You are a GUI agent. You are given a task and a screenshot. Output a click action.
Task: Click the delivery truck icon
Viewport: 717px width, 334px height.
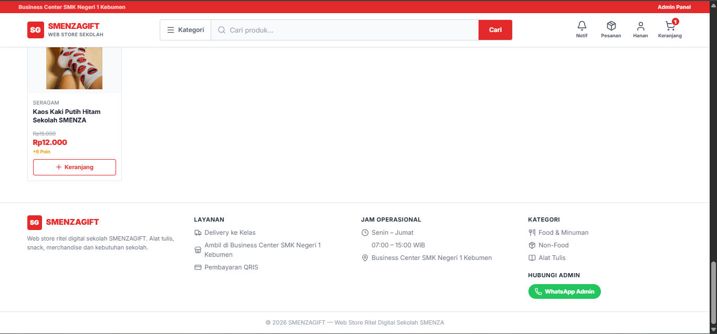tap(198, 233)
